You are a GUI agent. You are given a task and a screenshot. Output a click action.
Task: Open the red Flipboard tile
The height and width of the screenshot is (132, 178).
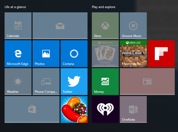click(x=161, y=54)
